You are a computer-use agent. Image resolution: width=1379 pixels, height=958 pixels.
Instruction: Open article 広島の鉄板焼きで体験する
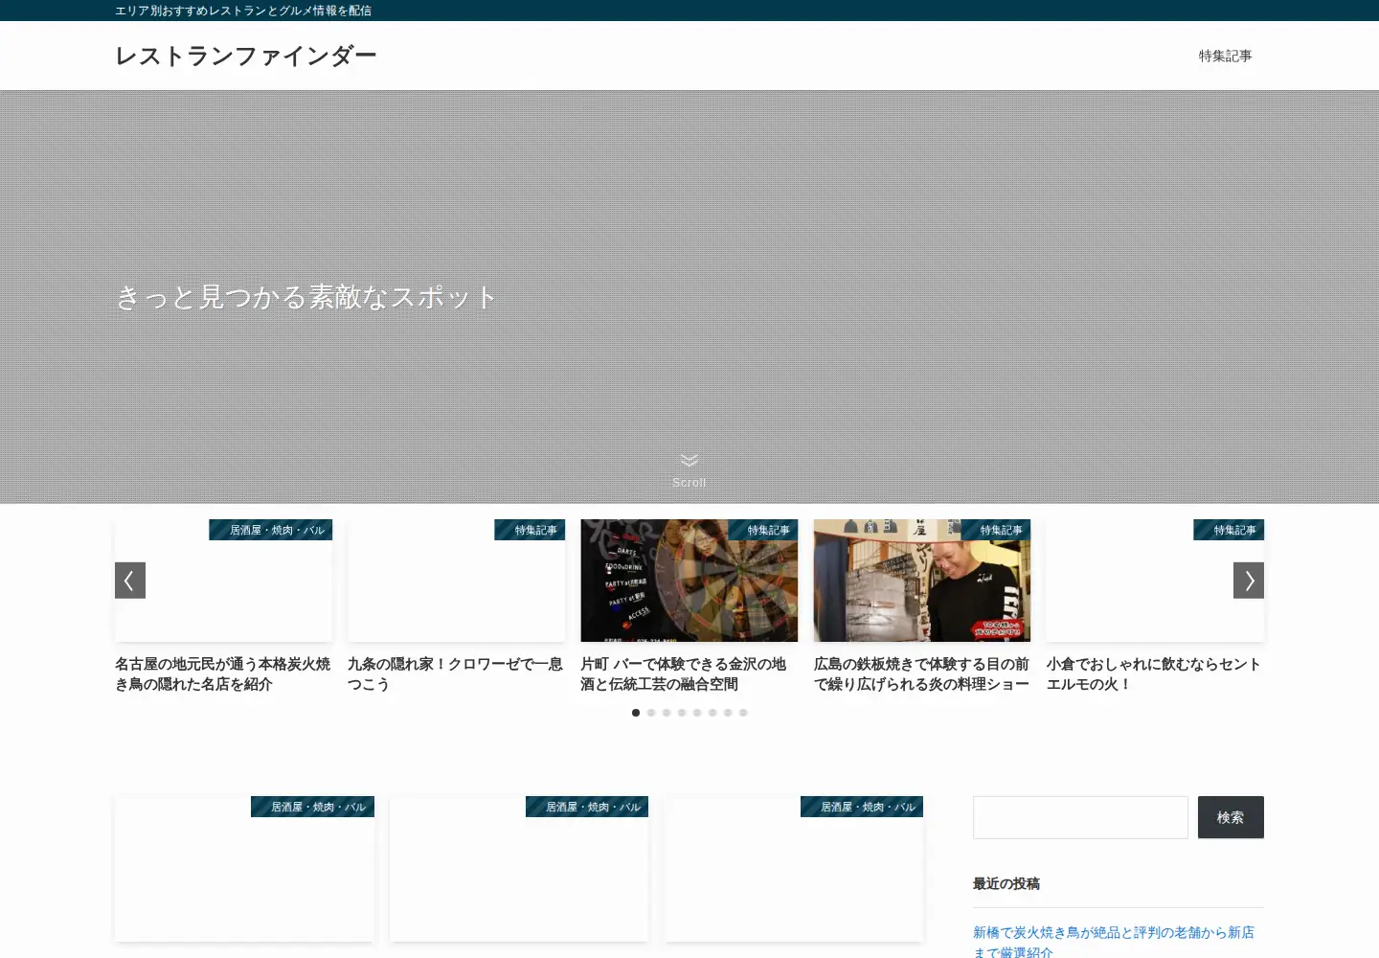pyautogui.click(x=922, y=673)
